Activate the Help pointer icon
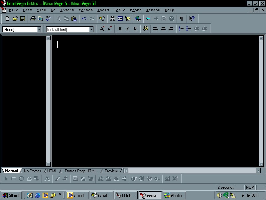This screenshot has height=200, width=266. click(192, 19)
